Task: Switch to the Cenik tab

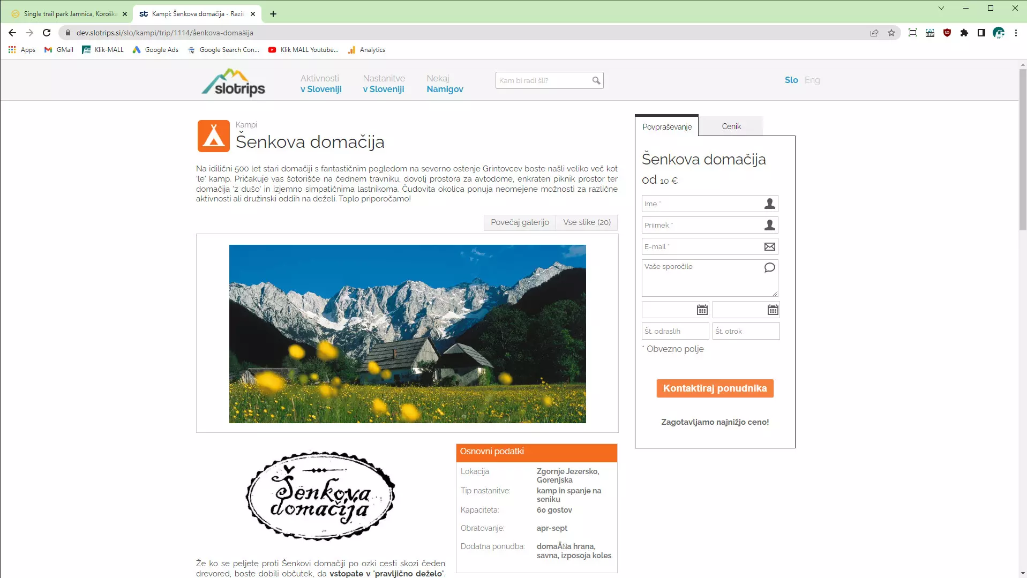Action: click(731, 126)
